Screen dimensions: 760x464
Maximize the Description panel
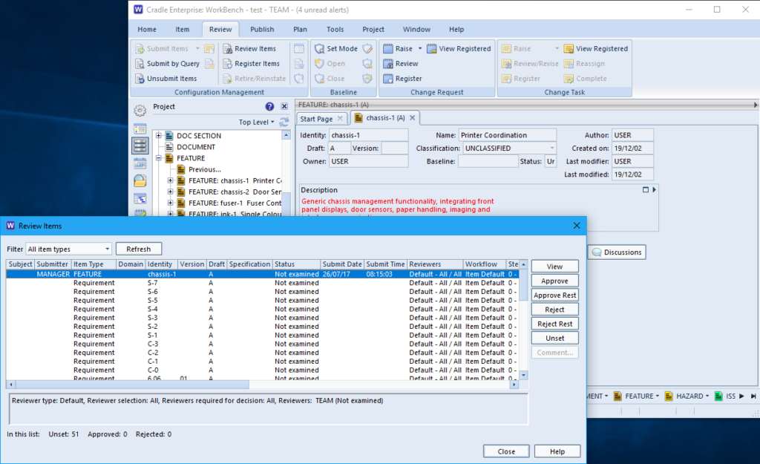point(646,190)
